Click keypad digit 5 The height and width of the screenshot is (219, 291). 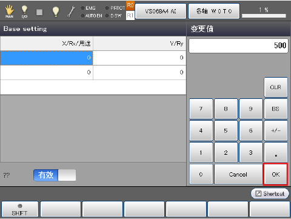226,130
